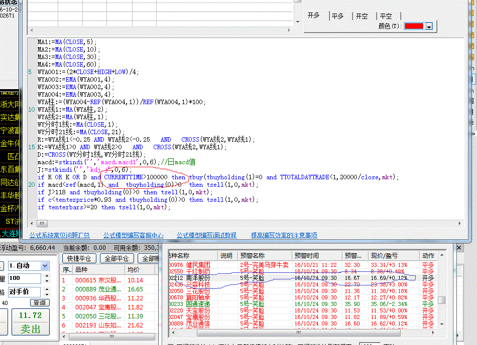Click the top grid's down scroll arrow
This screenshot has width=477, height=345.
[298, 22]
